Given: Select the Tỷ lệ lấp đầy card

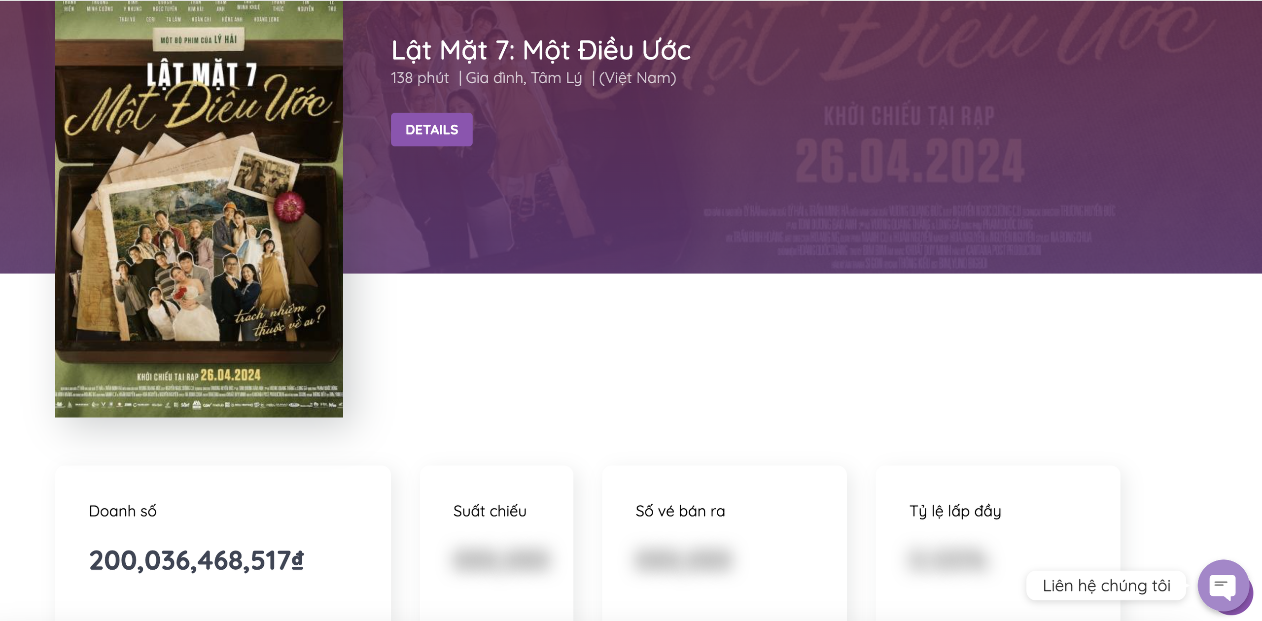Looking at the screenshot, I should coord(998,543).
